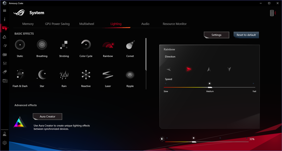
Task: Click the Medium speed label
Action: pos(210,91)
